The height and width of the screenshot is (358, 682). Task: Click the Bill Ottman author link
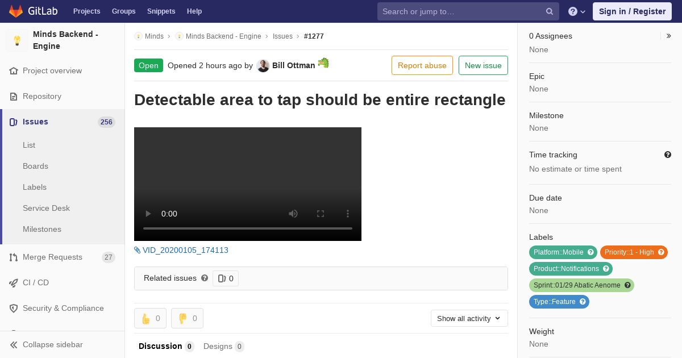point(293,65)
